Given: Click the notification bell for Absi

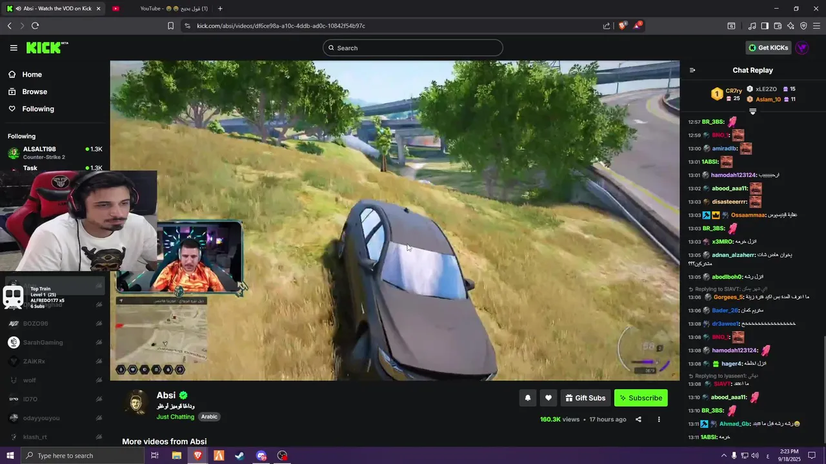Looking at the screenshot, I should point(527,398).
